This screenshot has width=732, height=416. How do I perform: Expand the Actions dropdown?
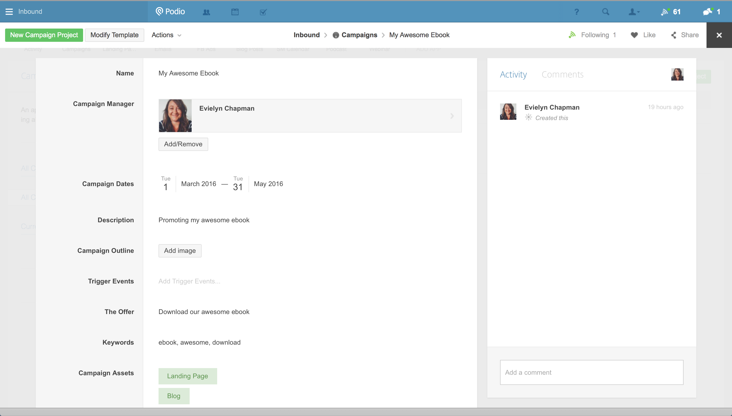point(166,35)
